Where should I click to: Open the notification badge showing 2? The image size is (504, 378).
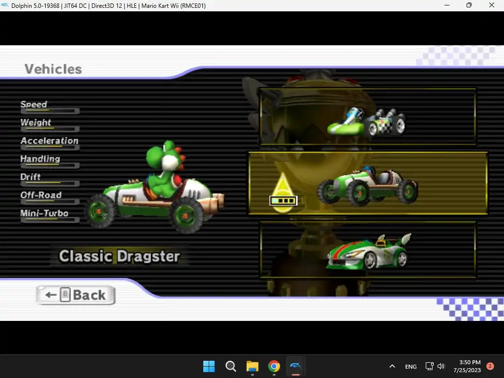(490, 366)
